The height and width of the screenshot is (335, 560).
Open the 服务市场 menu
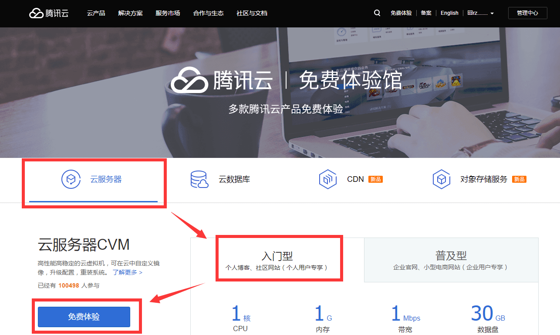click(x=168, y=13)
